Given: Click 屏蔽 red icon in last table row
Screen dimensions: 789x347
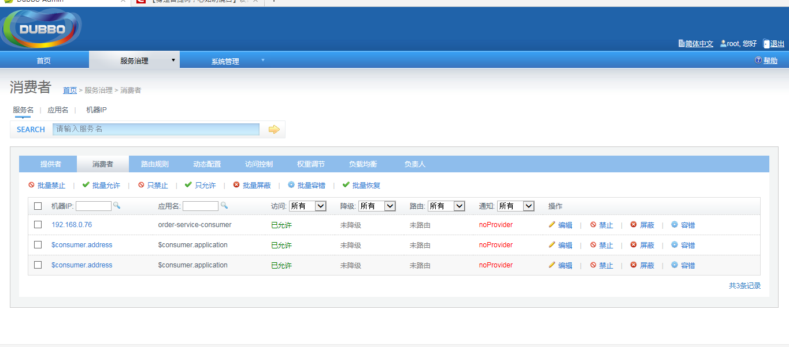Looking at the screenshot, I should (x=634, y=265).
